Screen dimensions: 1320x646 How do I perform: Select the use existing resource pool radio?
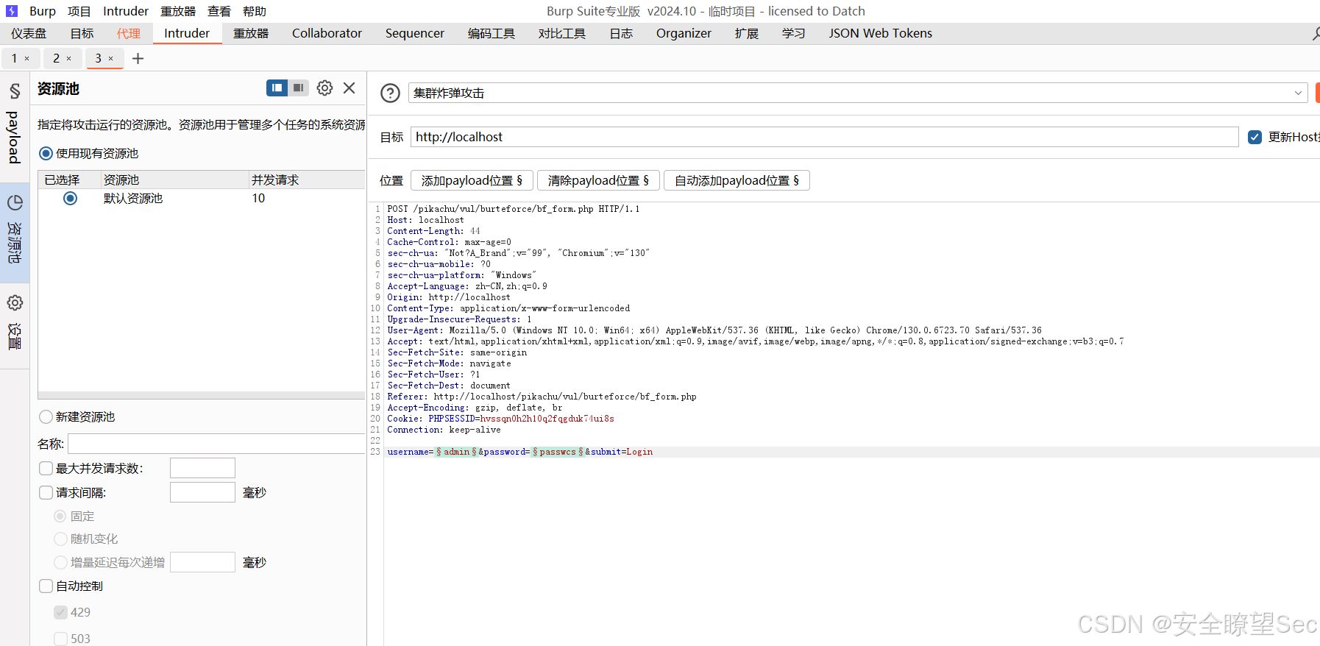(46, 154)
